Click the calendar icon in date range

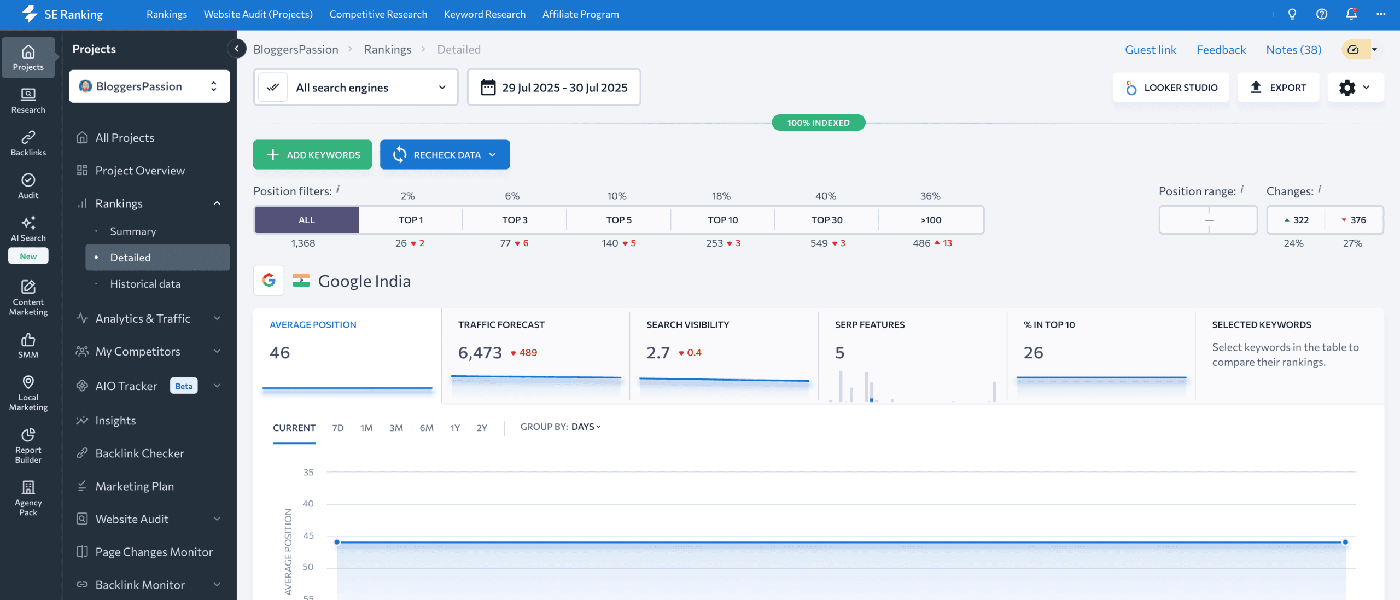click(x=488, y=88)
